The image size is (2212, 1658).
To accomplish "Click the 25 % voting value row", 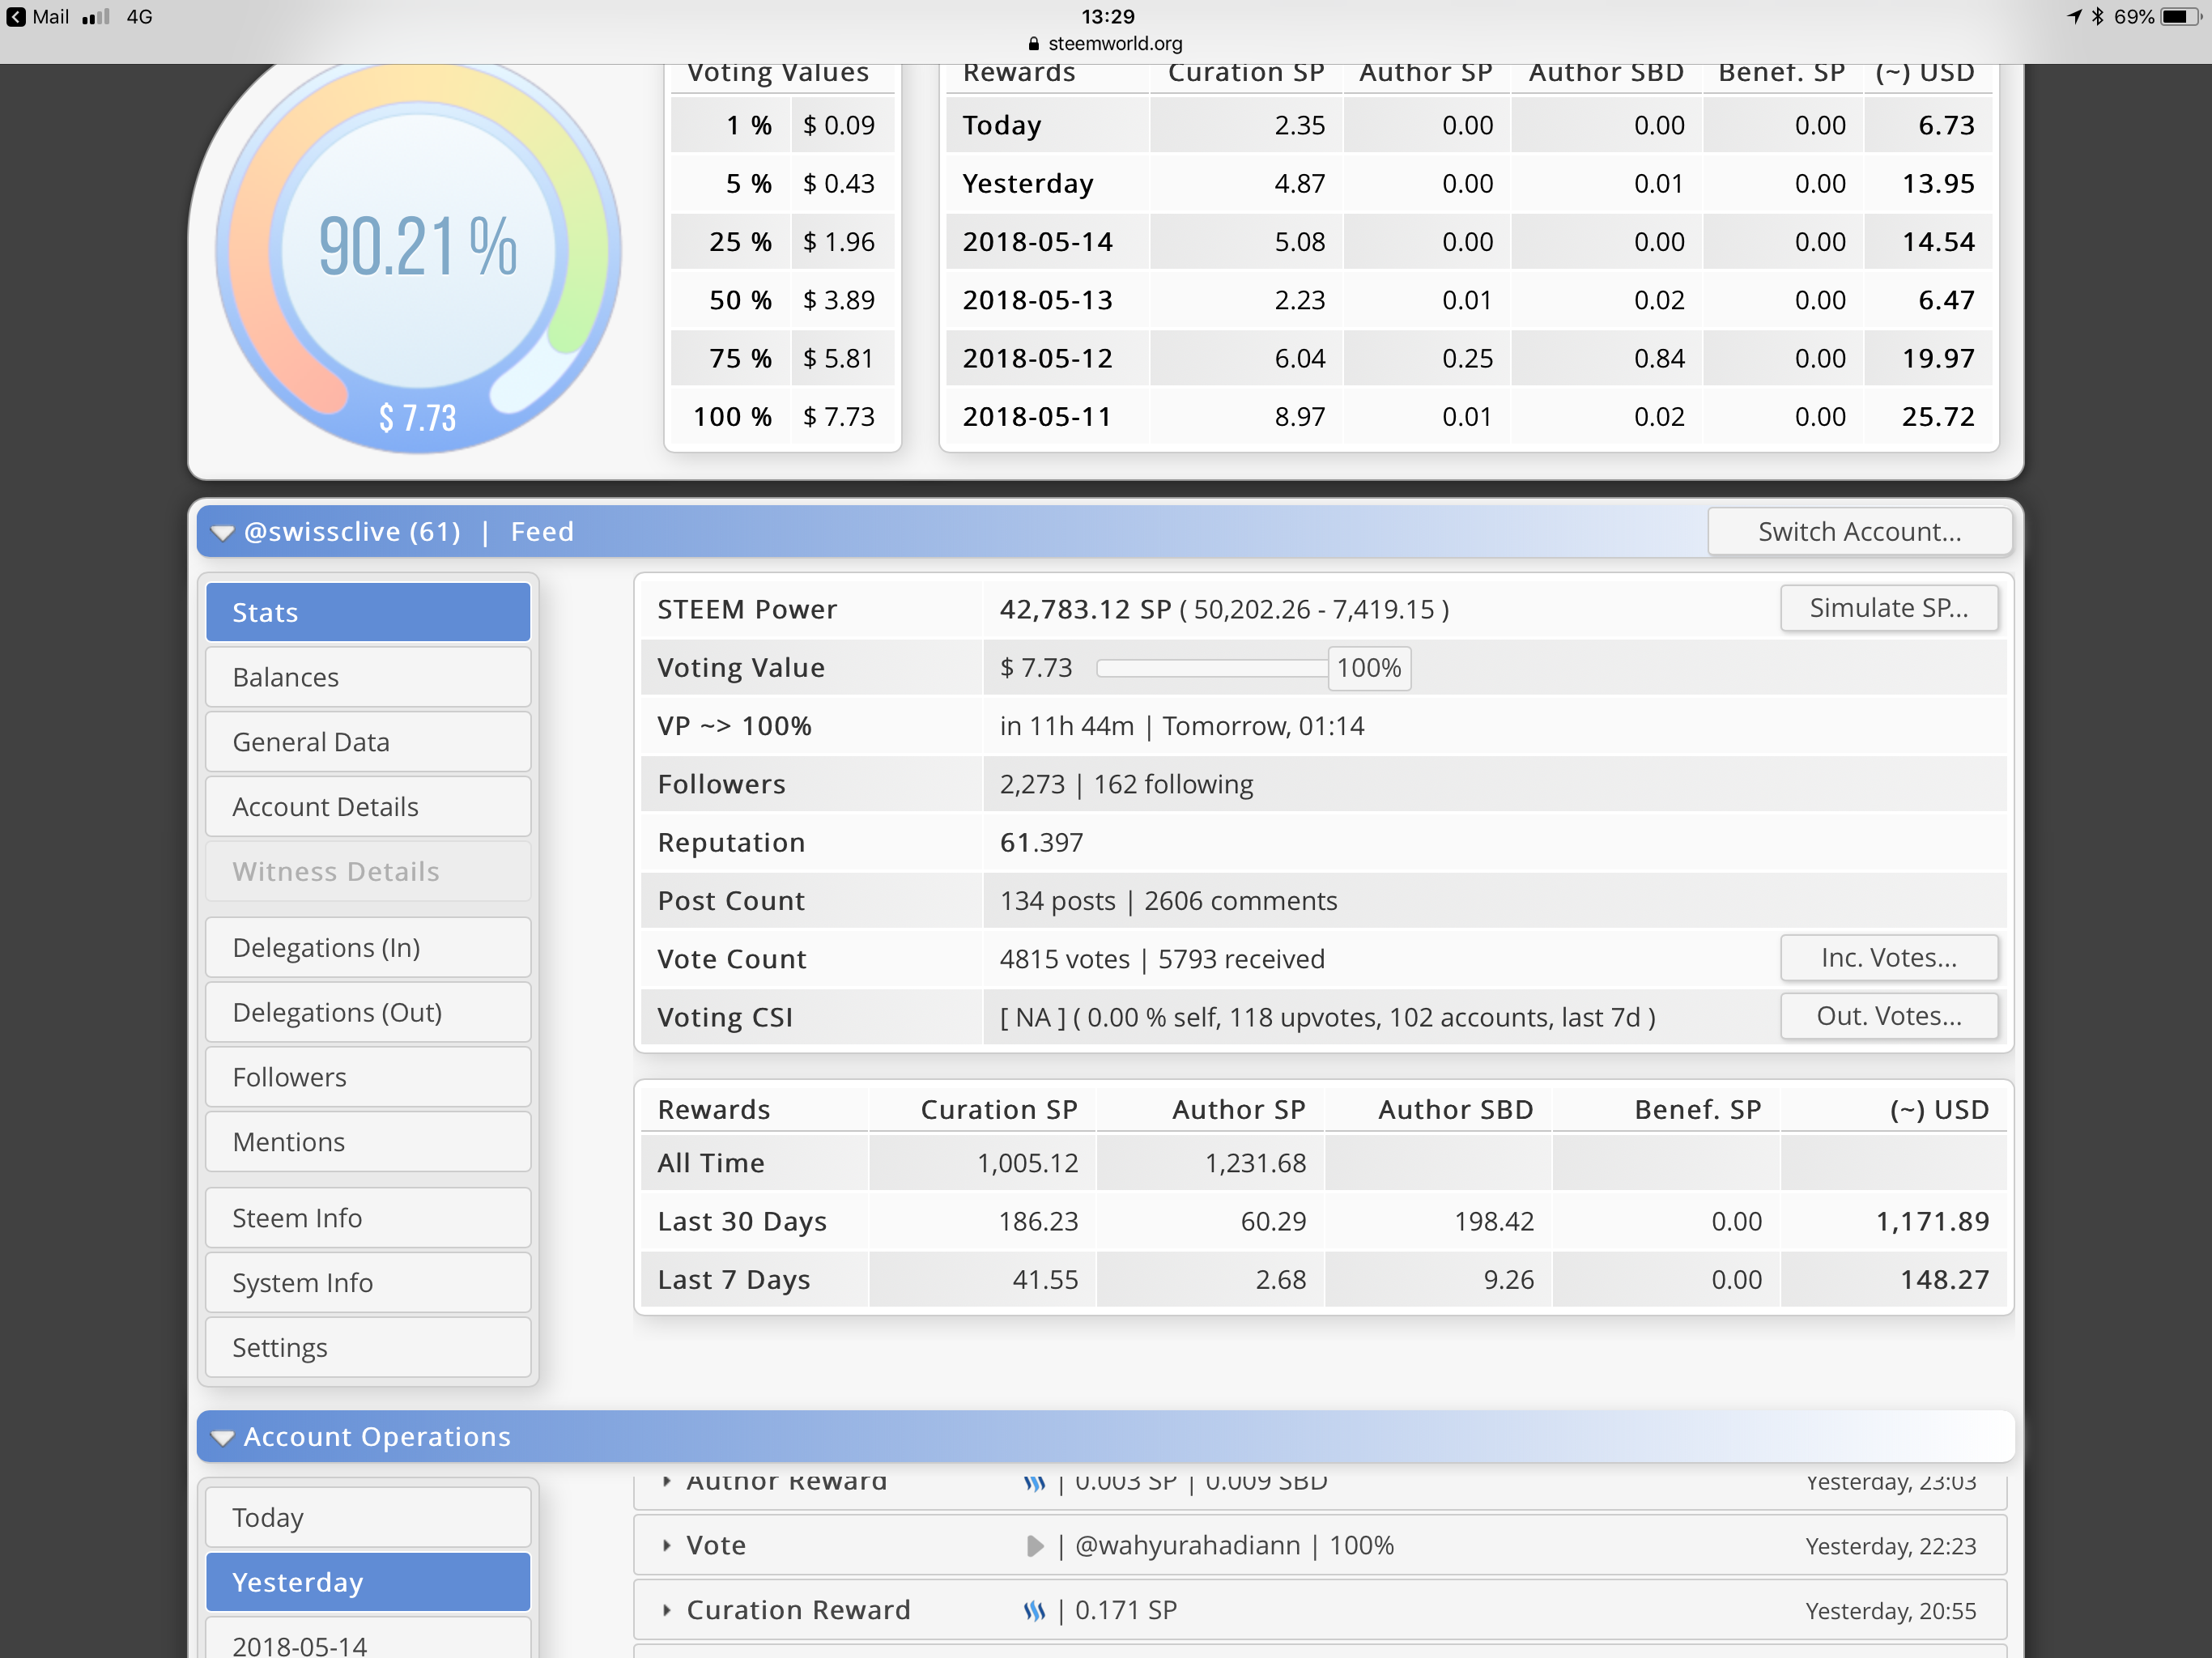I will point(783,242).
